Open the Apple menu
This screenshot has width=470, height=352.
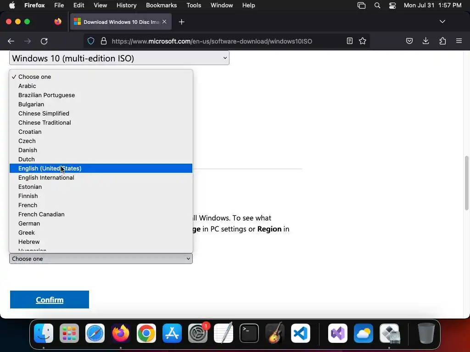(x=12, y=5)
